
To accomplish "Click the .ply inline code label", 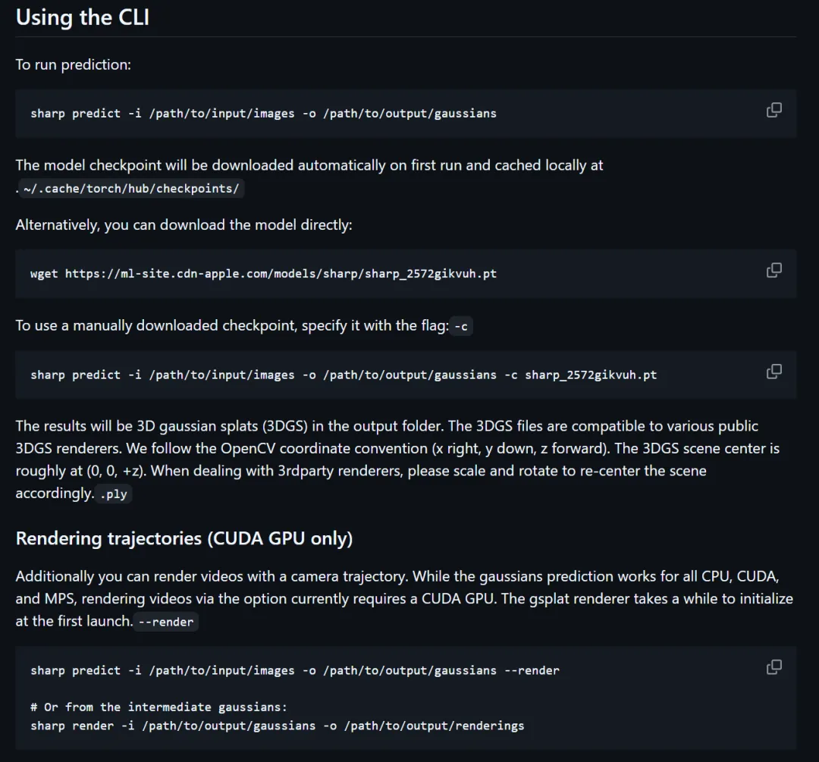I will 114,494.
